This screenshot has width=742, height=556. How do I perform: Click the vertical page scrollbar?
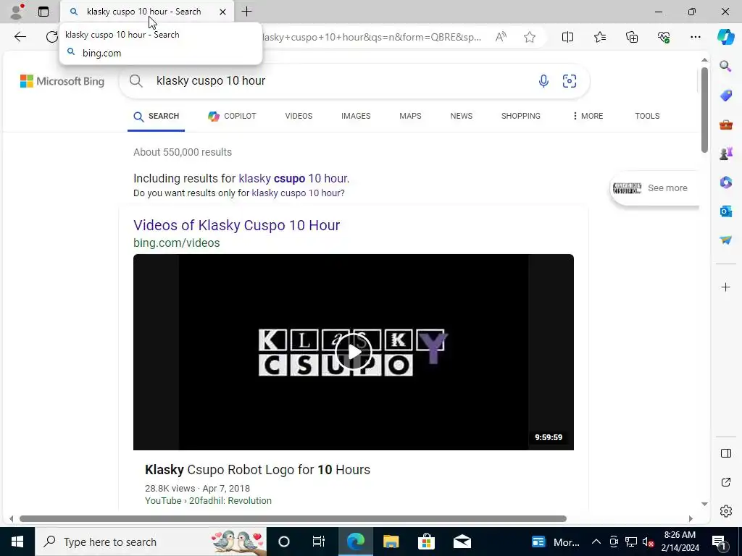(x=704, y=110)
